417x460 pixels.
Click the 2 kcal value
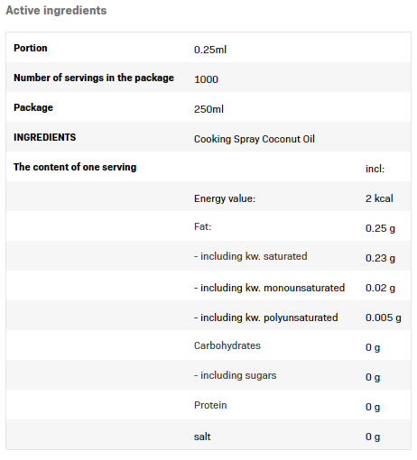pos(379,198)
